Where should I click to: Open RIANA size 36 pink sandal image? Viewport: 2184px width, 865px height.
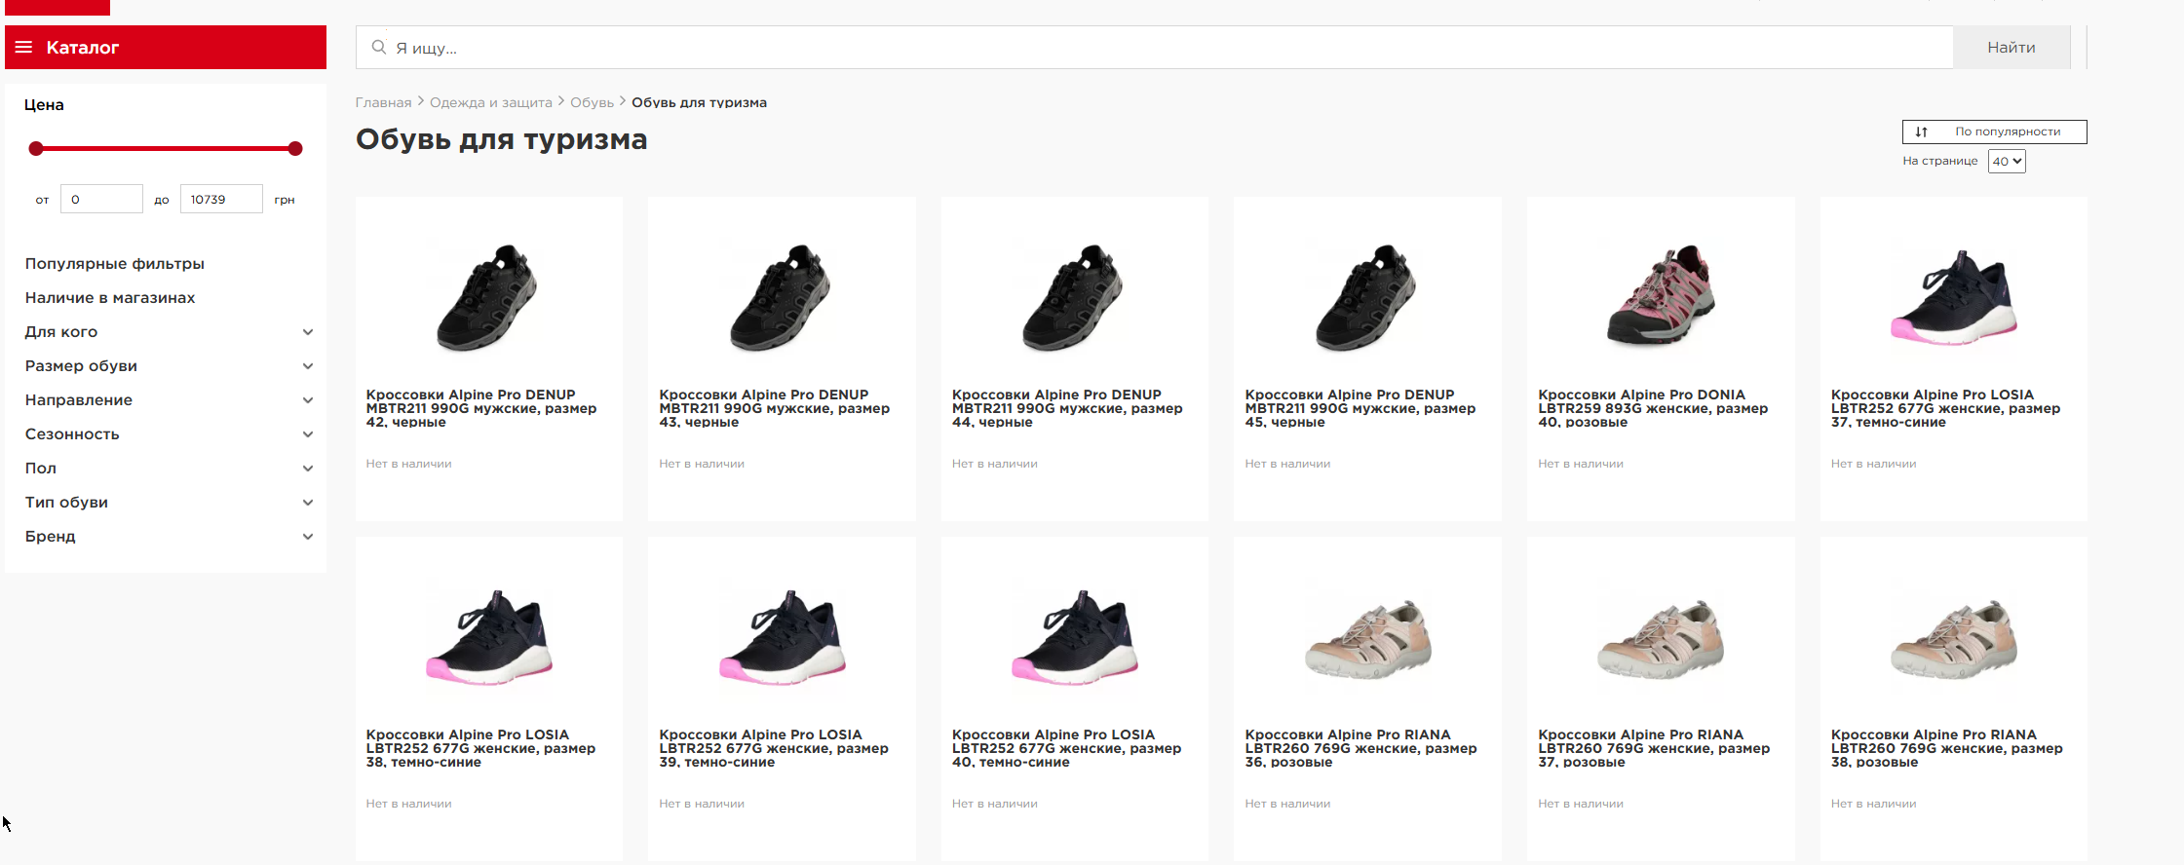tap(1368, 639)
